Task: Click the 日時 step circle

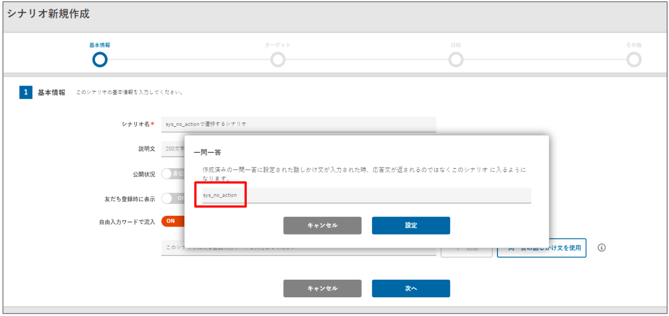Action: click(x=456, y=60)
